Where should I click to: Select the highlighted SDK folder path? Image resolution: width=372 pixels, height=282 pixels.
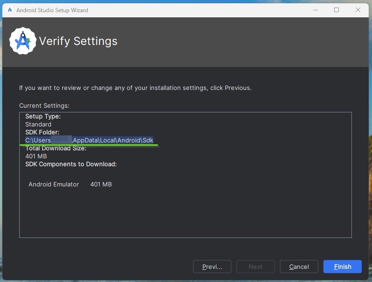tap(89, 140)
